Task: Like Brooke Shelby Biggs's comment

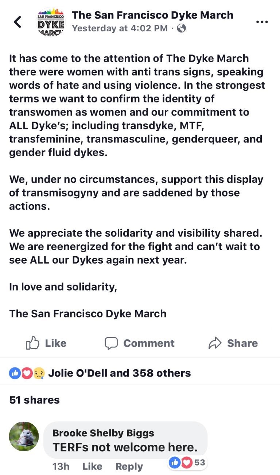Action: pos(92,466)
